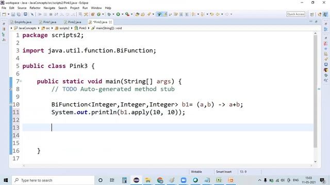Click the Open Console monitor icon

[x=25, y=14]
